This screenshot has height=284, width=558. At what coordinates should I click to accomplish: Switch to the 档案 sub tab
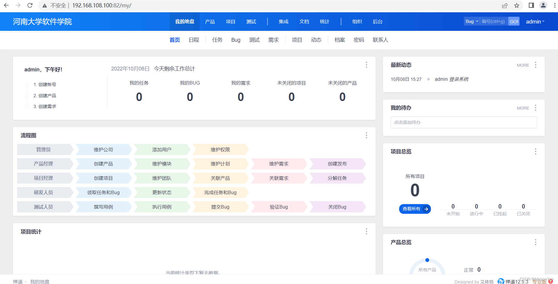340,40
